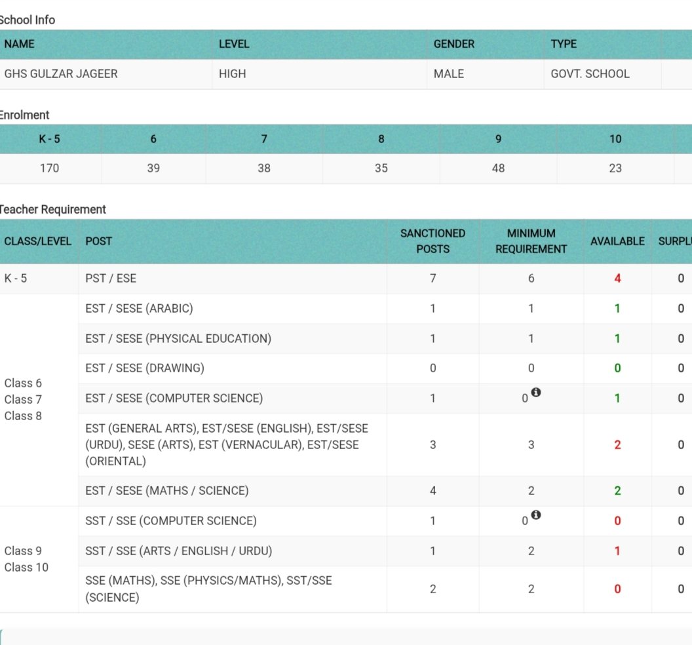Select the EST / SESE (ARABIC) post
This screenshot has width=692, height=645.
[139, 309]
